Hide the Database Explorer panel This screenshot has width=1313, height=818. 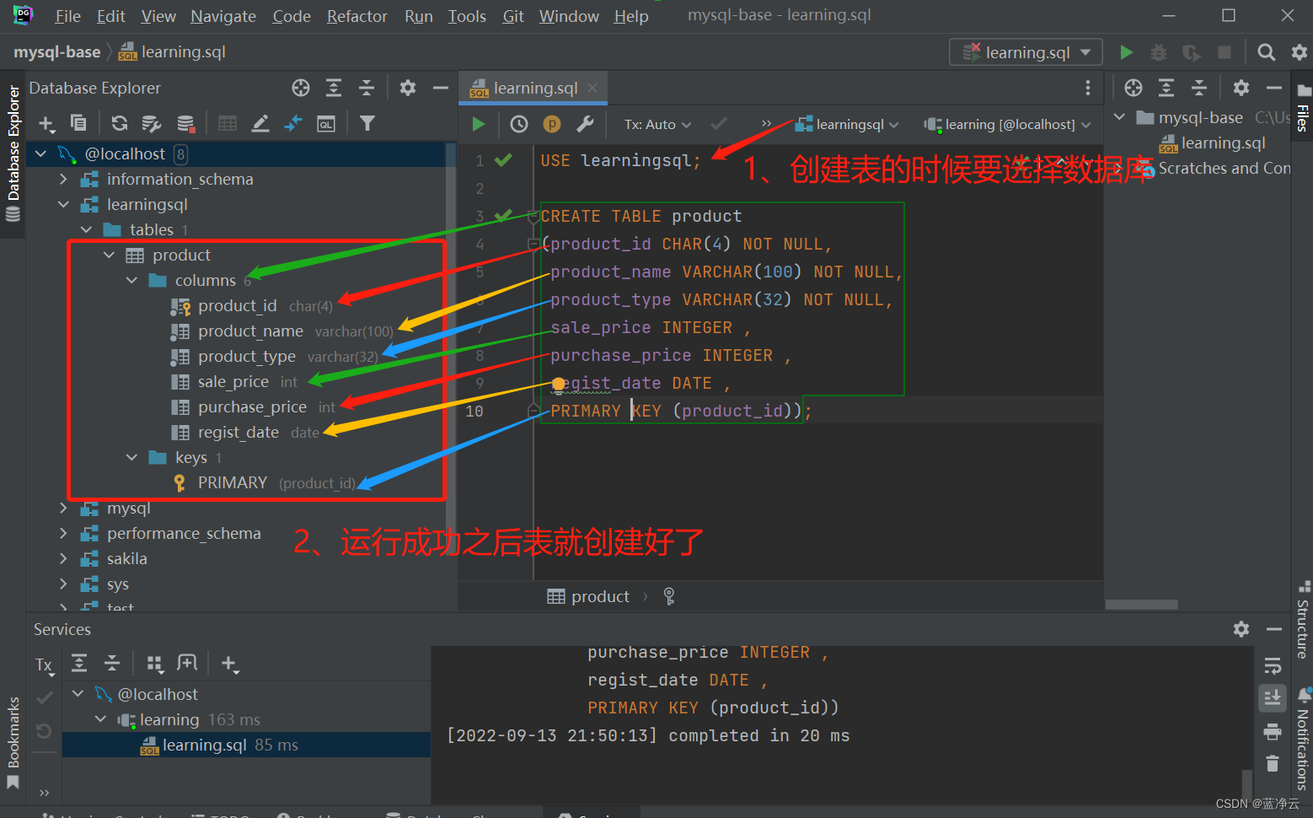(x=440, y=88)
